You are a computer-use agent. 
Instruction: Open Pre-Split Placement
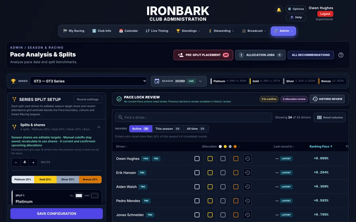(203, 55)
